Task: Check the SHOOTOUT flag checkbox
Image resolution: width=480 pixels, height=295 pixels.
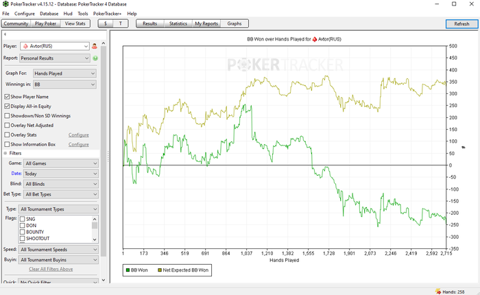Action: coord(23,238)
